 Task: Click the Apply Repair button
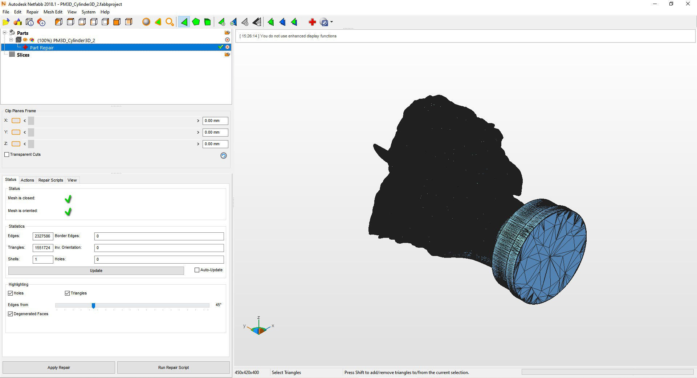pos(59,367)
